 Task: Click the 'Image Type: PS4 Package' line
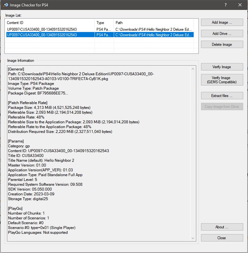pyautogui.click(x=31, y=84)
